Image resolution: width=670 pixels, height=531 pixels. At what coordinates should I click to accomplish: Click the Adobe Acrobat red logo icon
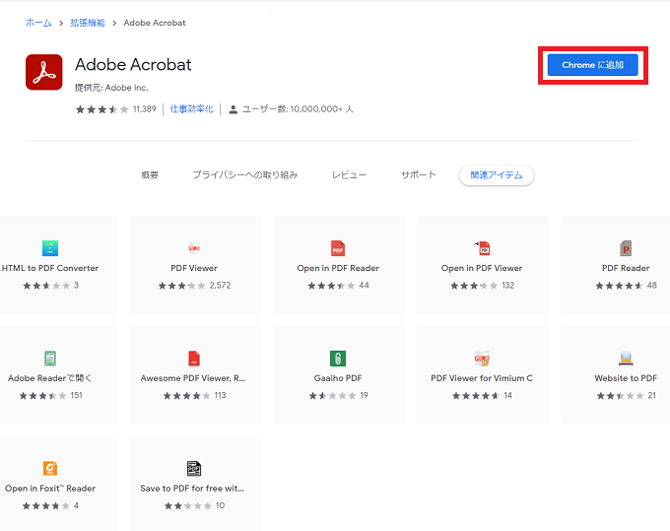(x=44, y=72)
